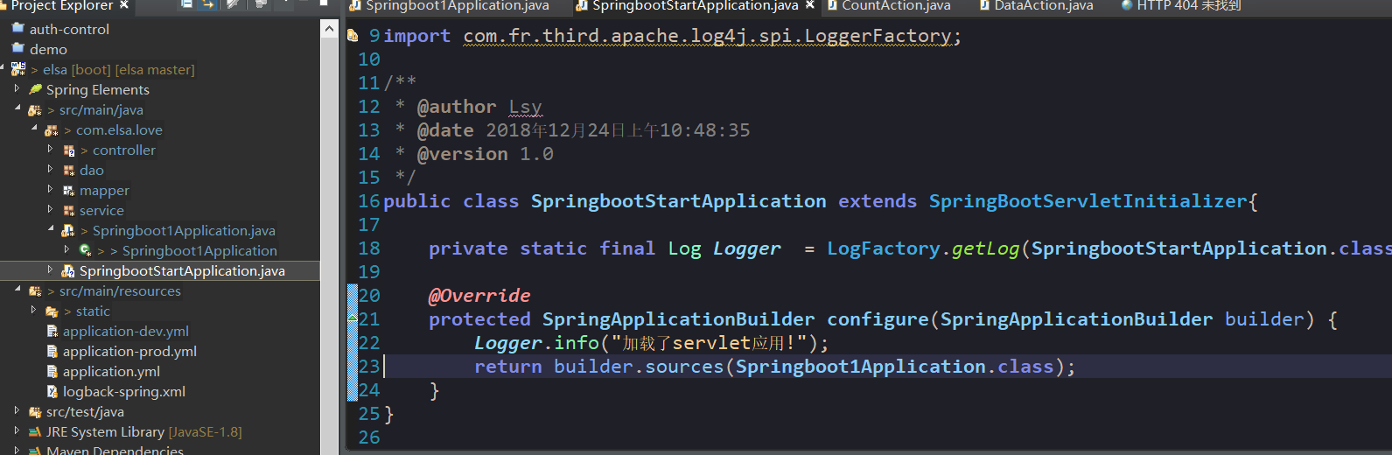1392x455 pixels.
Task: Switch to the DataAction.java editor tab
Action: [x=1043, y=6]
